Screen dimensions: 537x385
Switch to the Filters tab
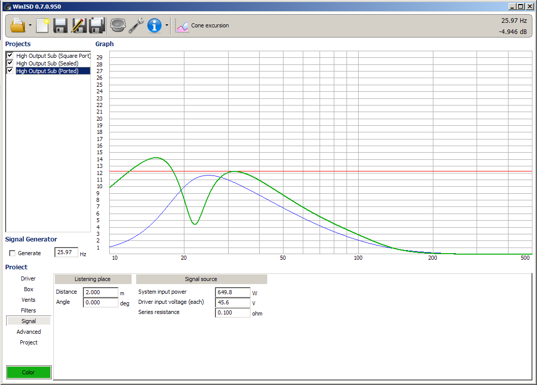(x=28, y=310)
